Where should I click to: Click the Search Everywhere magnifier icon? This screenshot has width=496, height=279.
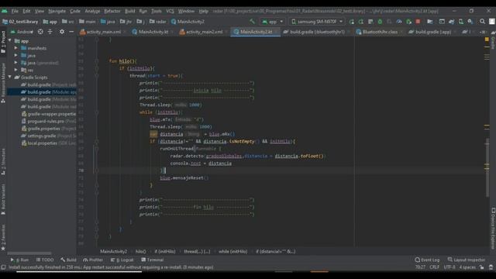point(482,22)
